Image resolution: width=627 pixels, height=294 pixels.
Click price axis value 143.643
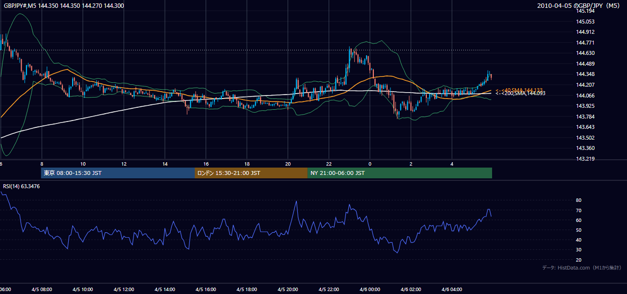pyautogui.click(x=585, y=127)
